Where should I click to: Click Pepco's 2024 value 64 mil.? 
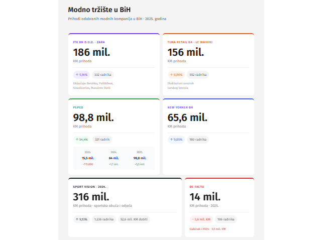114,158
